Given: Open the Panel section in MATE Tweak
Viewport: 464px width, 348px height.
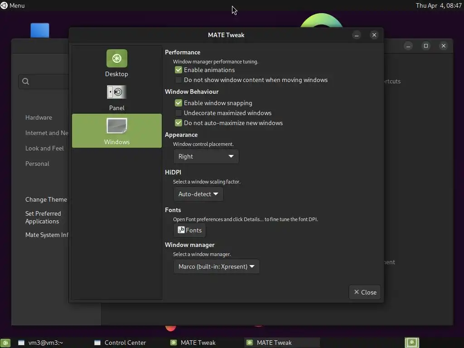Looking at the screenshot, I should click(116, 97).
